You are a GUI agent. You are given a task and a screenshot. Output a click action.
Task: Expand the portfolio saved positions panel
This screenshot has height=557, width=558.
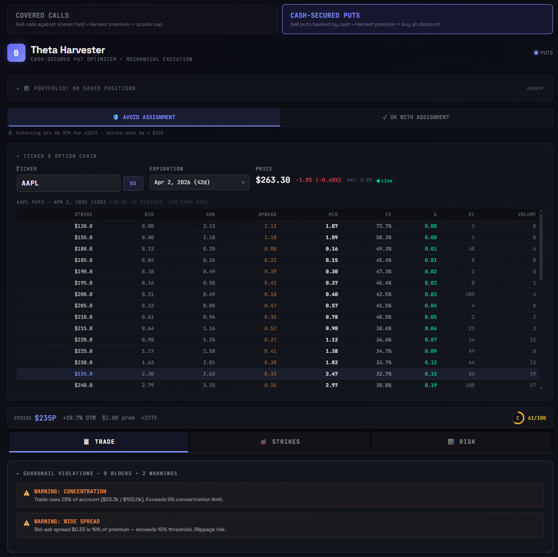(x=84, y=88)
